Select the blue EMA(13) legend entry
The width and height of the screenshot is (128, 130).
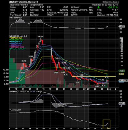[16, 44]
